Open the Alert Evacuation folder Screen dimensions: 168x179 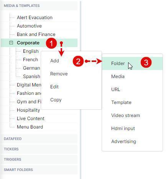tap(35, 18)
